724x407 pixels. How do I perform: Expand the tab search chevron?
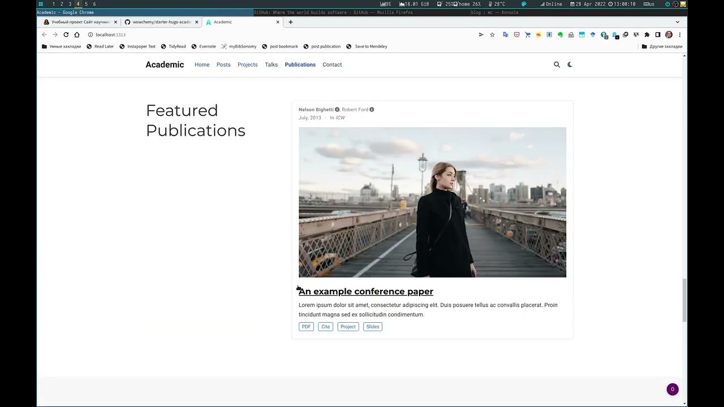click(677, 22)
